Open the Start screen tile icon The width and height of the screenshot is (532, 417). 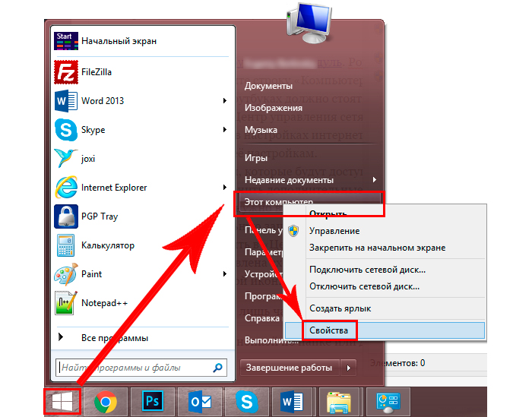coord(66,41)
